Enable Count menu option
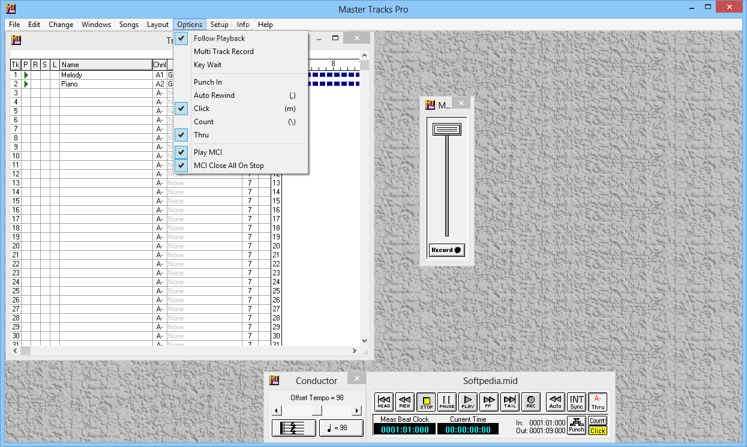Viewport: 747px width, 447px height. pos(241,122)
